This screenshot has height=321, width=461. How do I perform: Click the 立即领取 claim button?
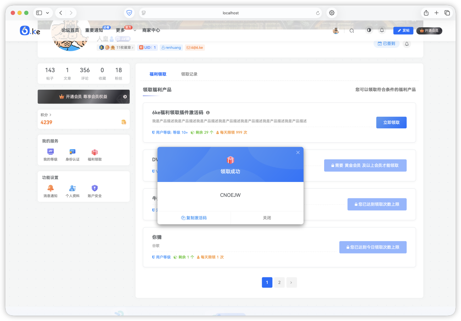tap(391, 122)
